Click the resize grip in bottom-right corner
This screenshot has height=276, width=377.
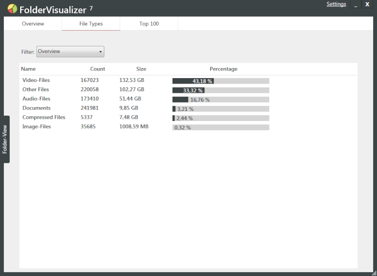374,273
